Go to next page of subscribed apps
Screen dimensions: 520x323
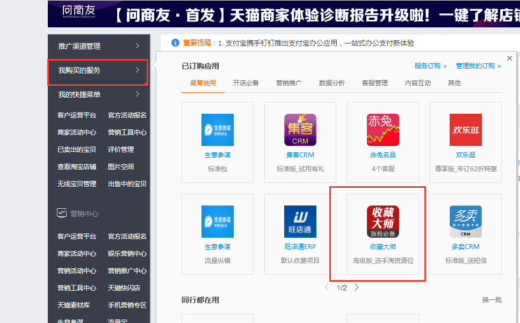point(356,287)
